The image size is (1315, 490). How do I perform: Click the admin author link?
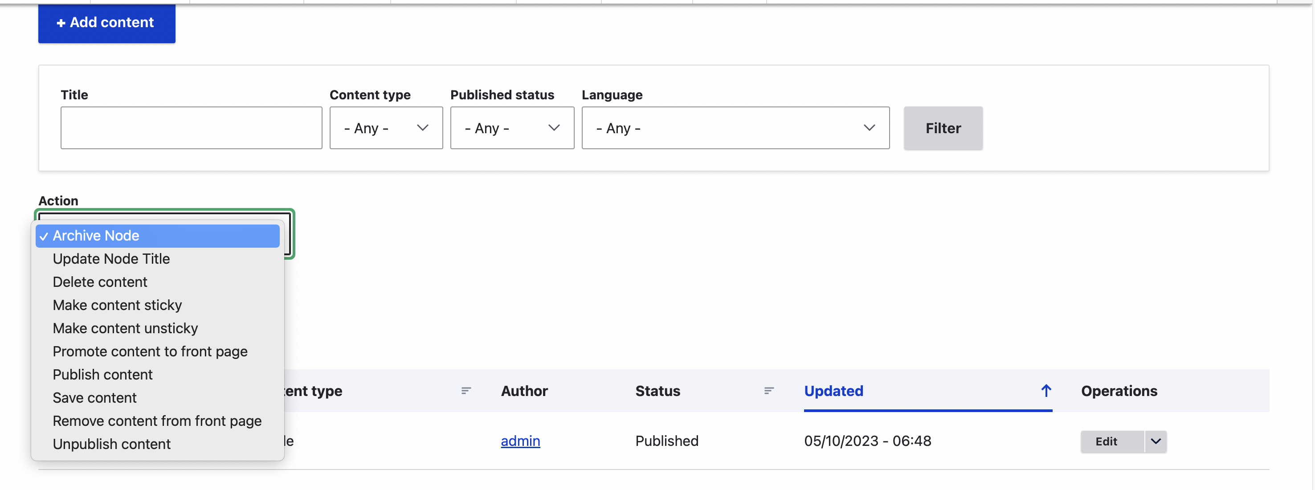[x=520, y=441]
